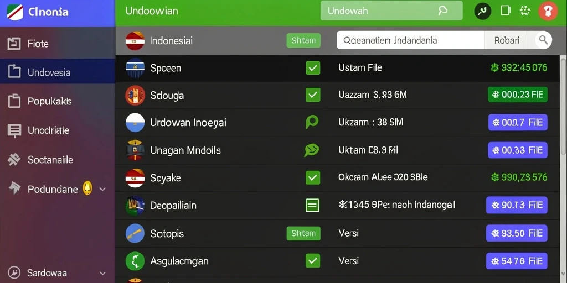Open the Unoclriatie list icon

[14, 130]
